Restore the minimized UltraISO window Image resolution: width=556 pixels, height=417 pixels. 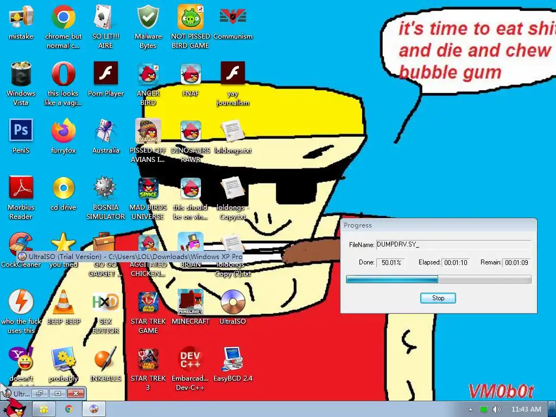(40, 393)
